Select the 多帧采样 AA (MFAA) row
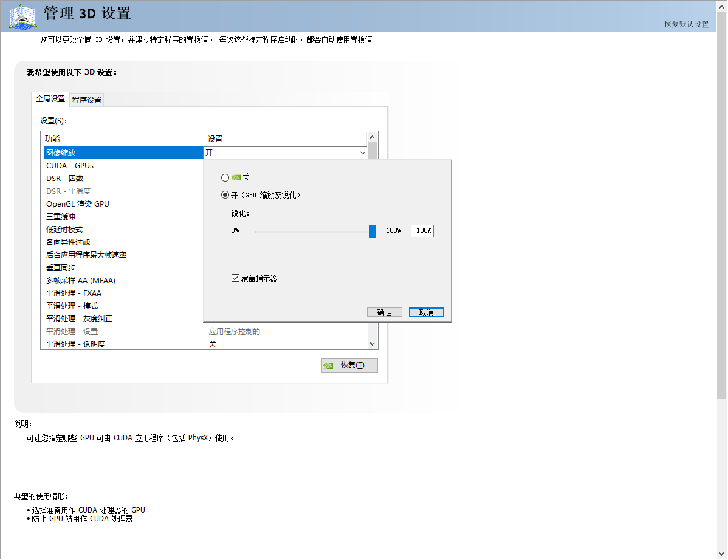Image resolution: width=728 pixels, height=560 pixels. point(123,280)
